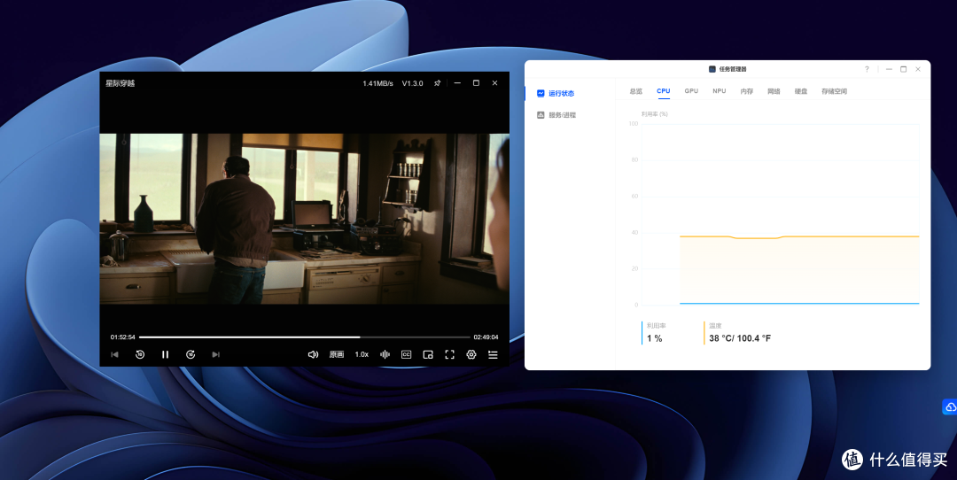The height and width of the screenshot is (480, 957).
Task: Toggle CC subtitles in the player
Action: 406,354
